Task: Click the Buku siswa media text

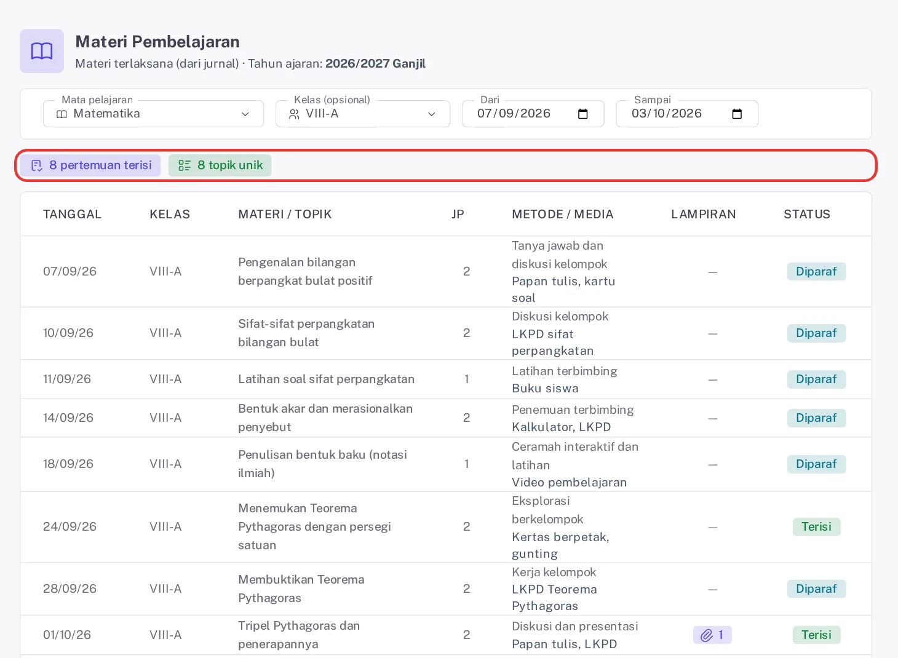Action: point(545,388)
